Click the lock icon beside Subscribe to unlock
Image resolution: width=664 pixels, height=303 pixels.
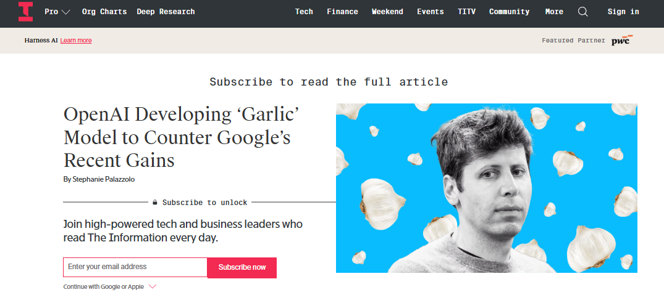coord(156,203)
